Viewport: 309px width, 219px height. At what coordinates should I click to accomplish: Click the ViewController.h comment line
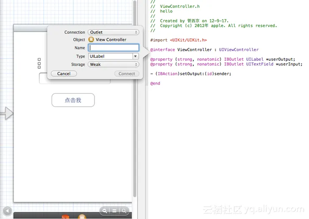tap(175, 7)
